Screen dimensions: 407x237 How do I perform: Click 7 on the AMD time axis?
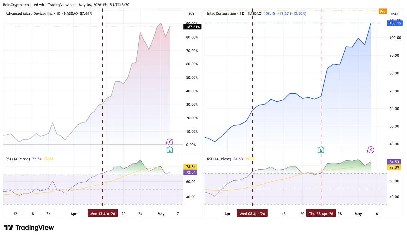click(x=178, y=214)
